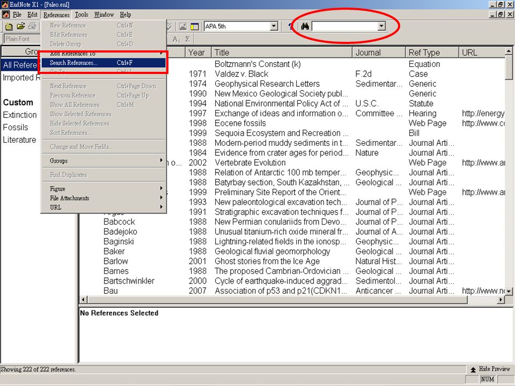Select the Literature custom group
The width and height of the screenshot is (515, 386).
coord(19,140)
